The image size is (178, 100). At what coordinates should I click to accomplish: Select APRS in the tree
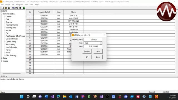point(8,52)
